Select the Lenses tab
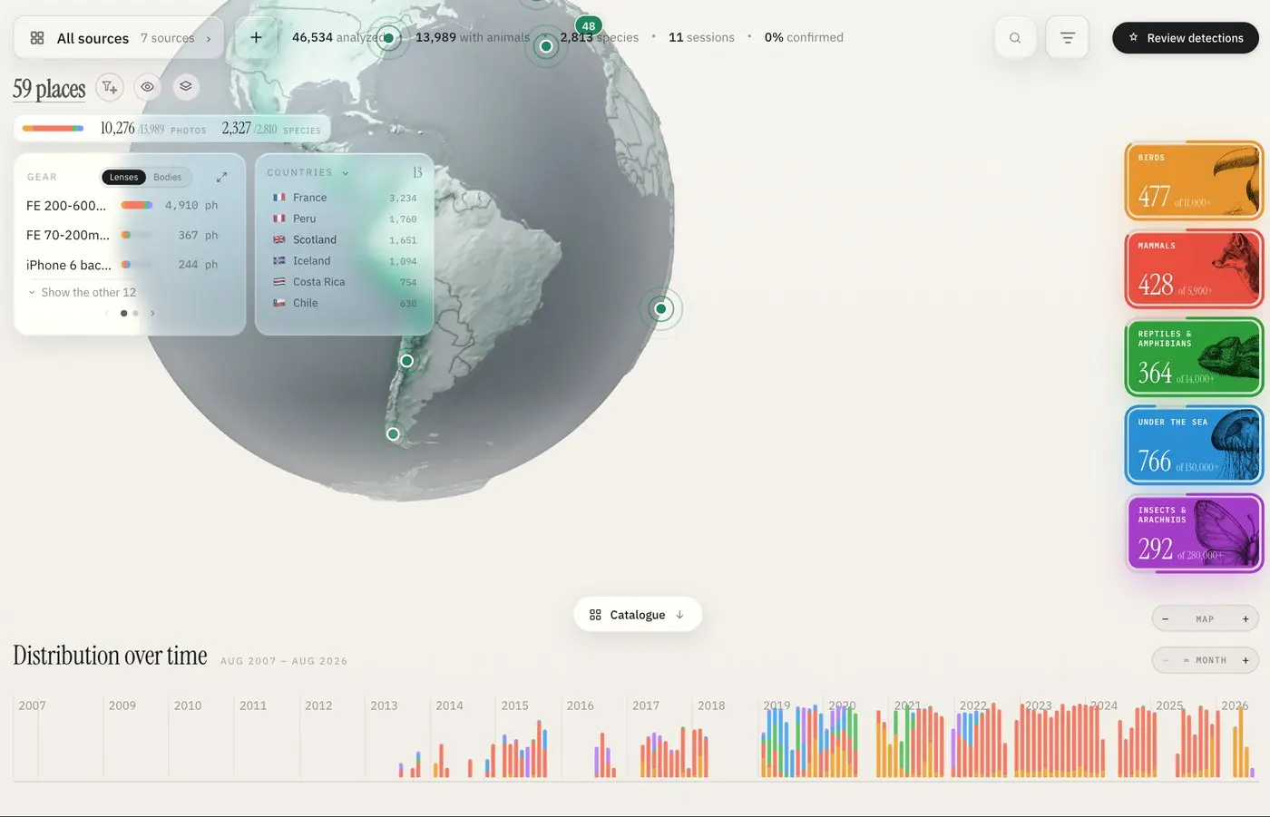 123,177
